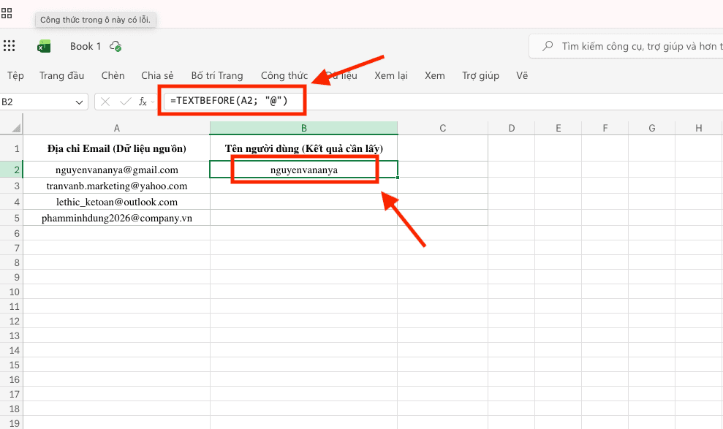
Task: Click the select-all corner triangle
Action: [17, 128]
